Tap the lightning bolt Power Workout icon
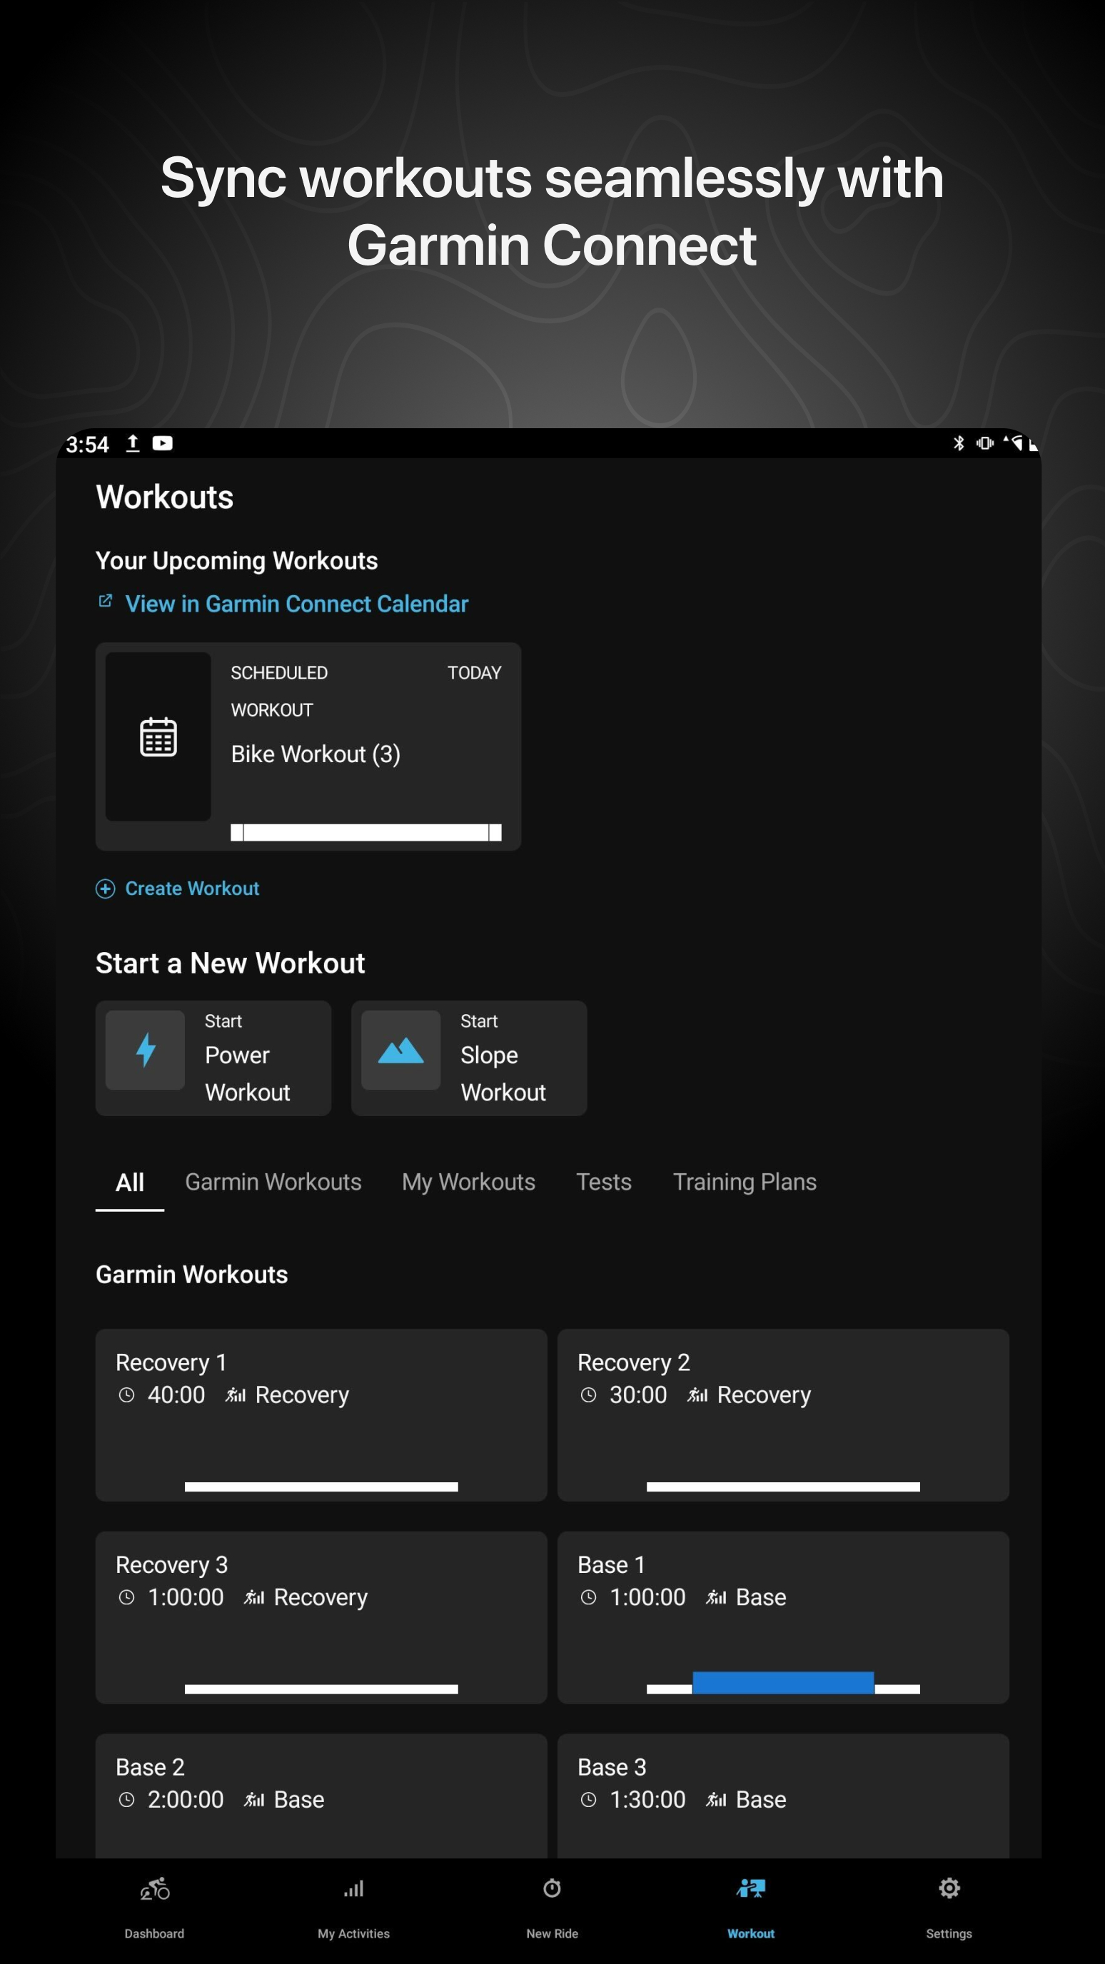This screenshot has height=1964, width=1105. 145,1050
